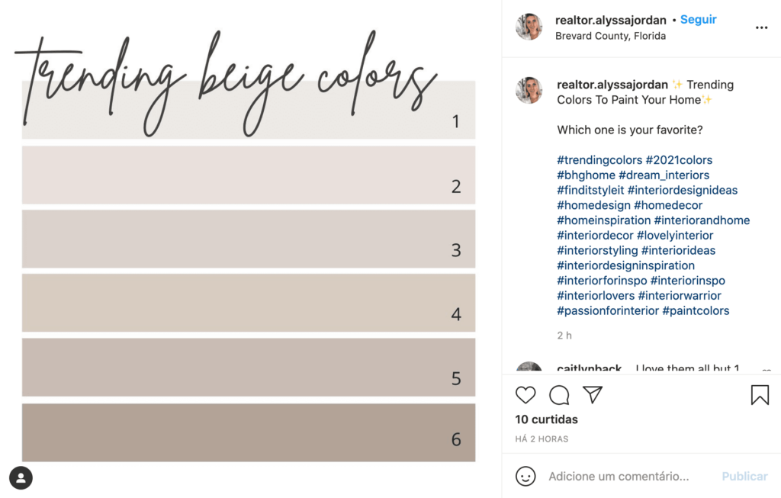
Task: Open the emoji picker beside the comment field
Action: 525,476
